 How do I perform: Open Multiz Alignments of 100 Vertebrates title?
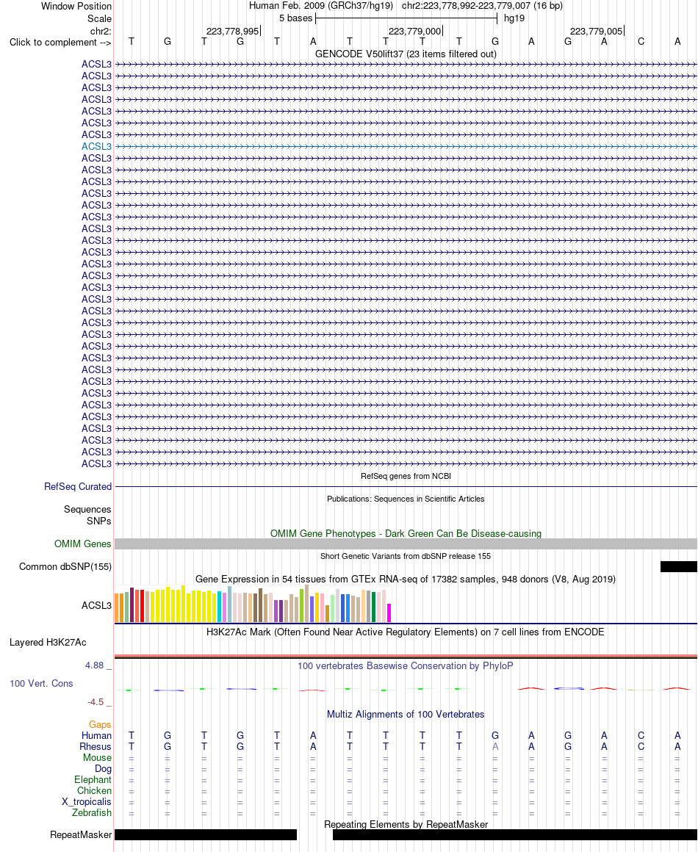(x=406, y=714)
